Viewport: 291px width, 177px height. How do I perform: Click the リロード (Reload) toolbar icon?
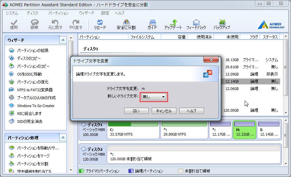pyautogui.click(x=100, y=25)
